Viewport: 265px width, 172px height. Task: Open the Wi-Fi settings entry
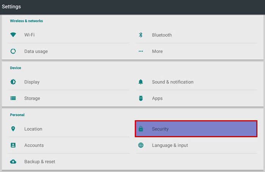pos(69,35)
